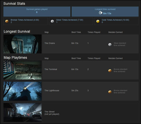
Task: Click the bronze medal icon beside Bronze Times Achieved
Action: [7, 21]
